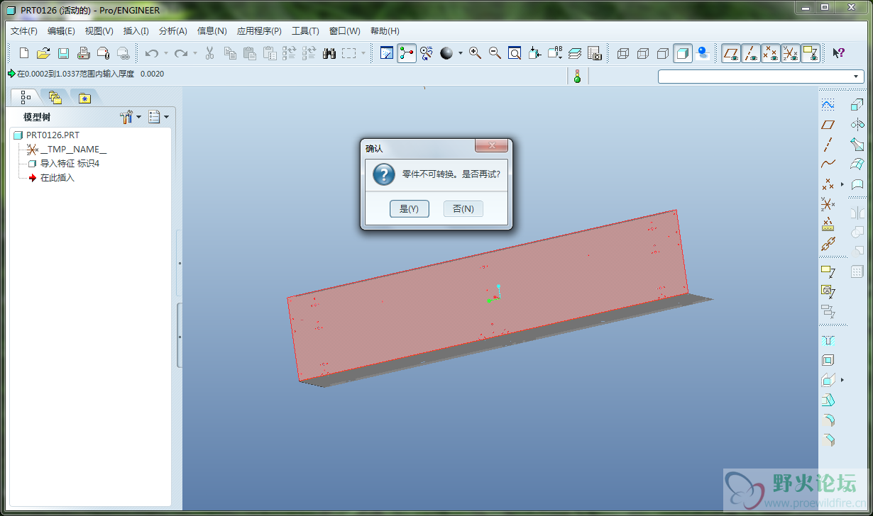Click the zoom out magnifier

click(x=495, y=53)
